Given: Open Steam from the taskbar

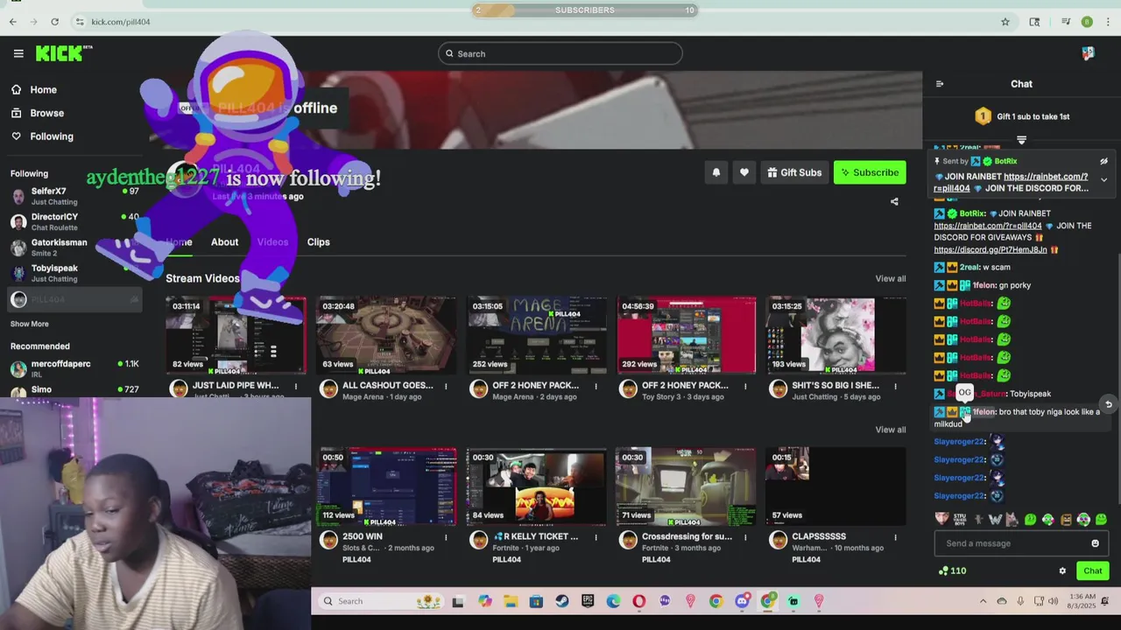Looking at the screenshot, I should click(561, 601).
